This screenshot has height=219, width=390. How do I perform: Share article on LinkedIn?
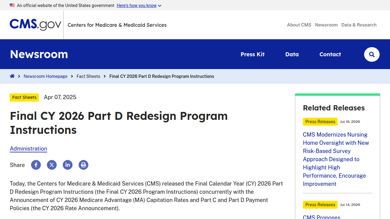[68, 165]
